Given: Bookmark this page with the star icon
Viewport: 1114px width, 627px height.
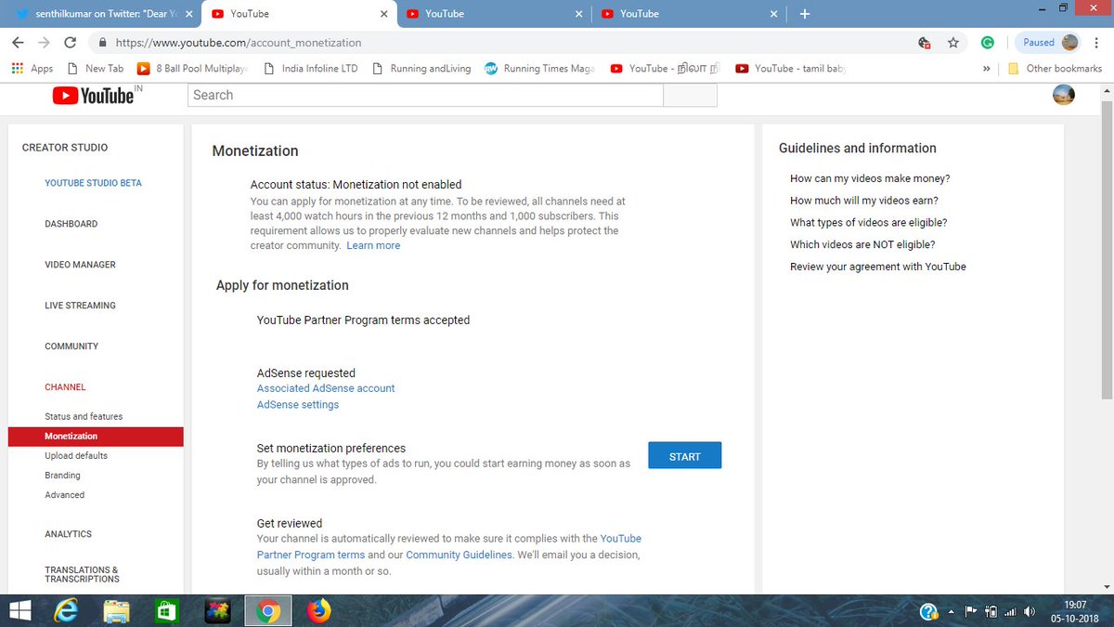Looking at the screenshot, I should pyautogui.click(x=953, y=43).
